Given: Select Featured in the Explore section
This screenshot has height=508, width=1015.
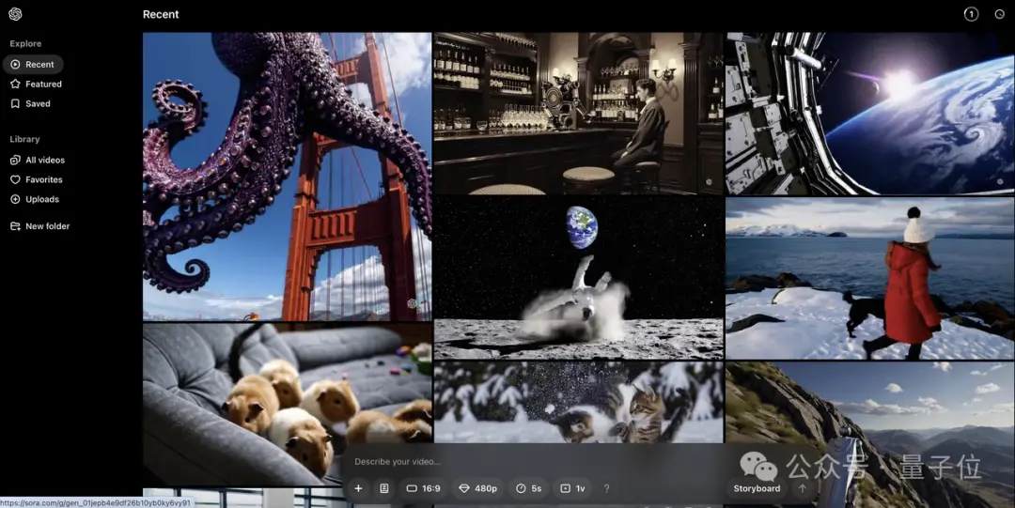Looking at the screenshot, I should click(x=37, y=85).
